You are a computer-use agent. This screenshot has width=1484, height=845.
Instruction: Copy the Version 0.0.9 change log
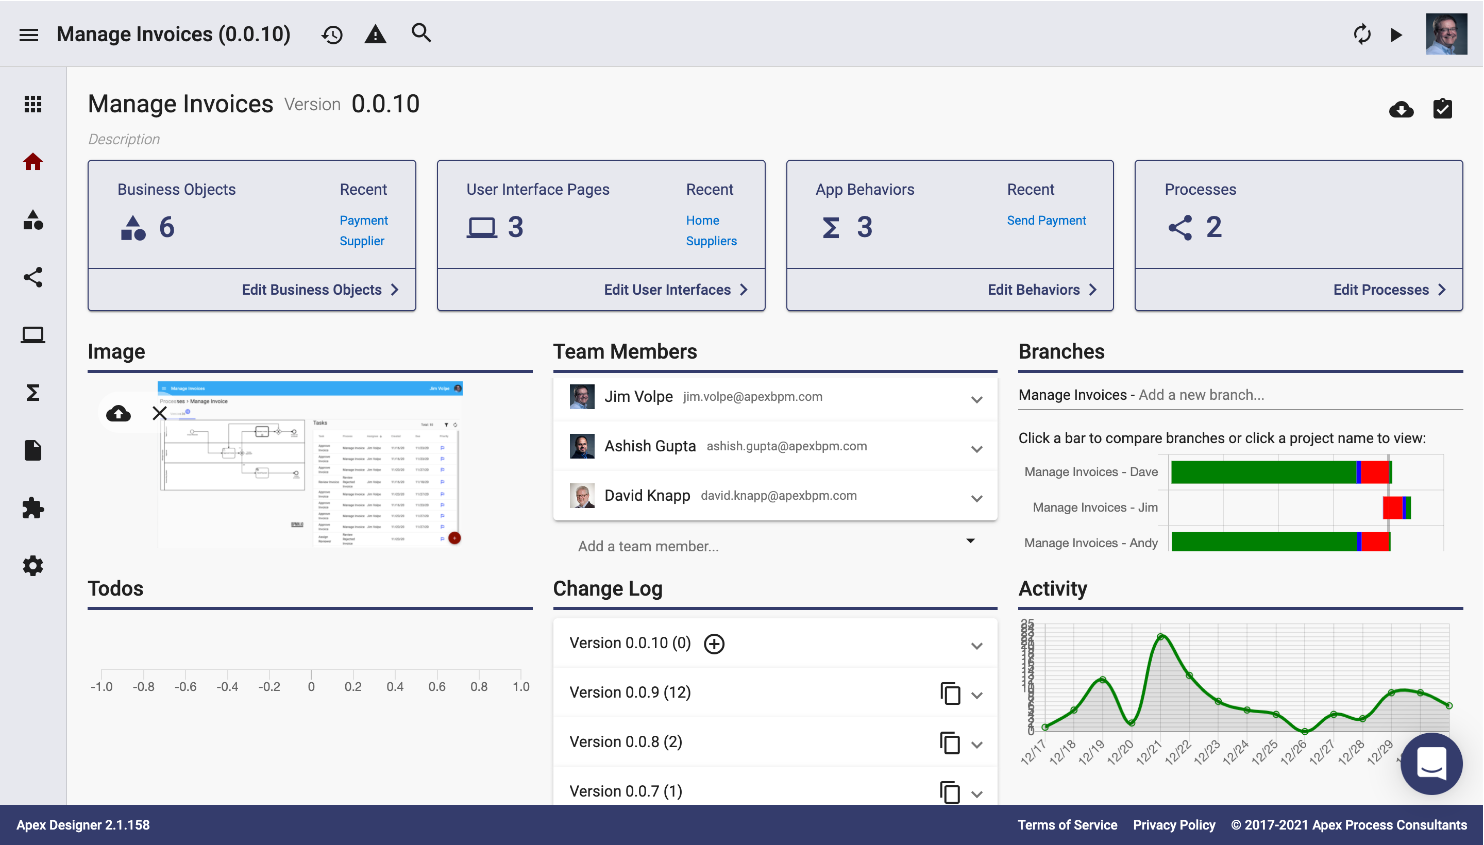click(950, 693)
